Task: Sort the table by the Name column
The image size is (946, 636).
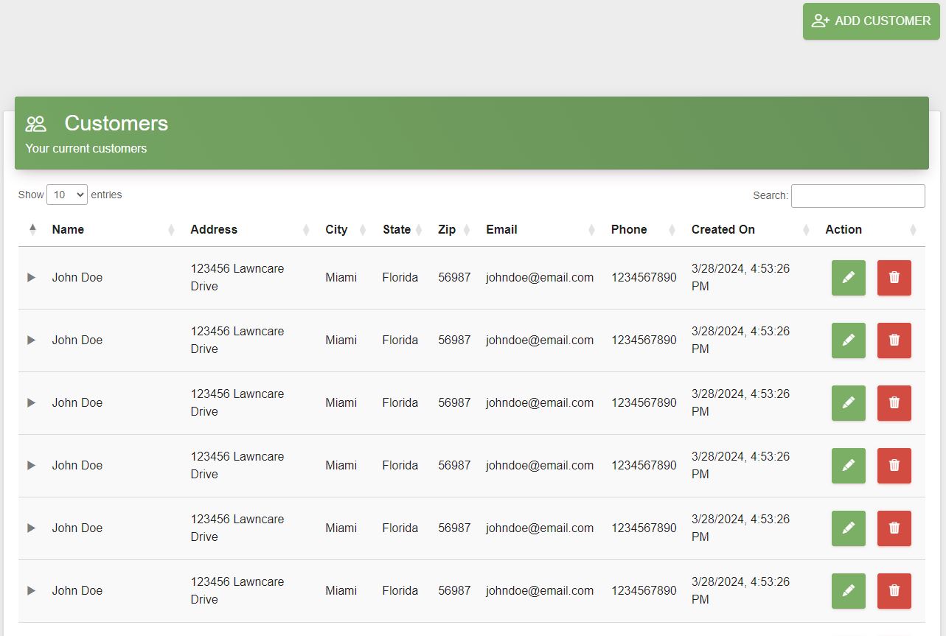Action: coord(68,229)
